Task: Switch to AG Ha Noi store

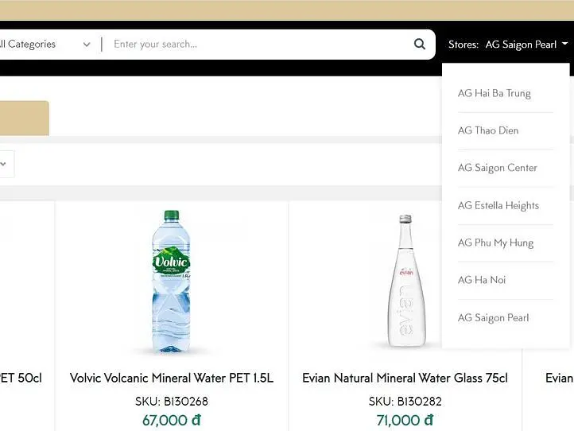Action: tap(482, 280)
